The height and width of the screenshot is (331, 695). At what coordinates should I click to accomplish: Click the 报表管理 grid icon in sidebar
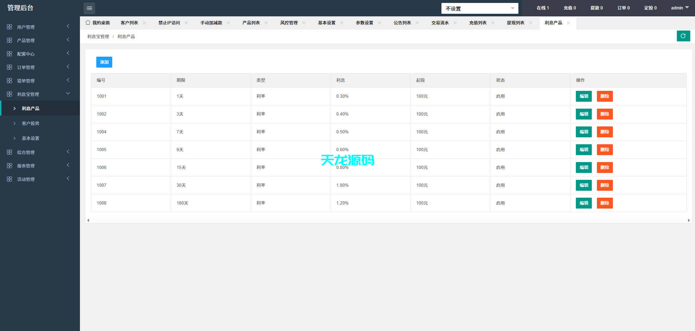pos(9,166)
